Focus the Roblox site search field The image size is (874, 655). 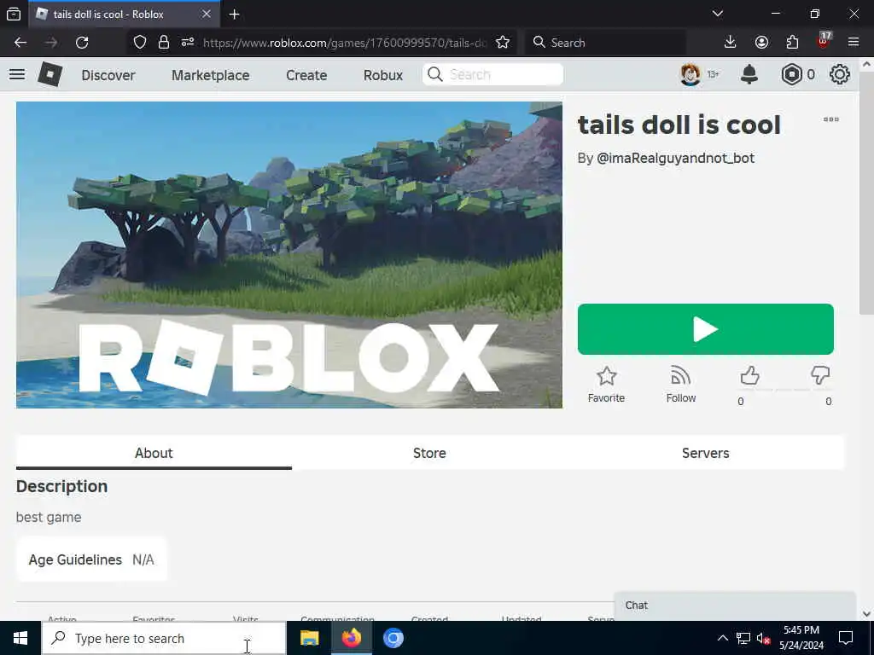tap(492, 75)
